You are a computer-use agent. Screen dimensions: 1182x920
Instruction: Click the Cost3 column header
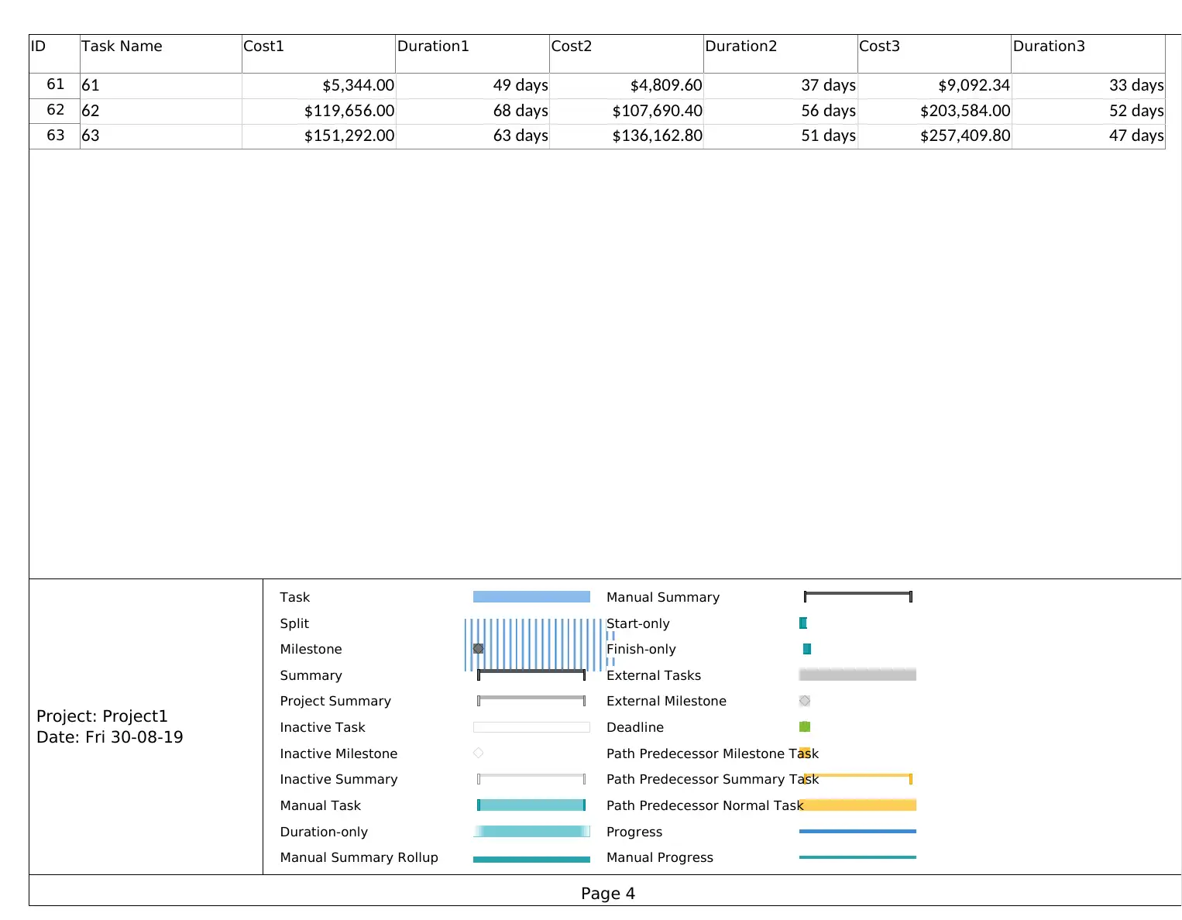934,53
